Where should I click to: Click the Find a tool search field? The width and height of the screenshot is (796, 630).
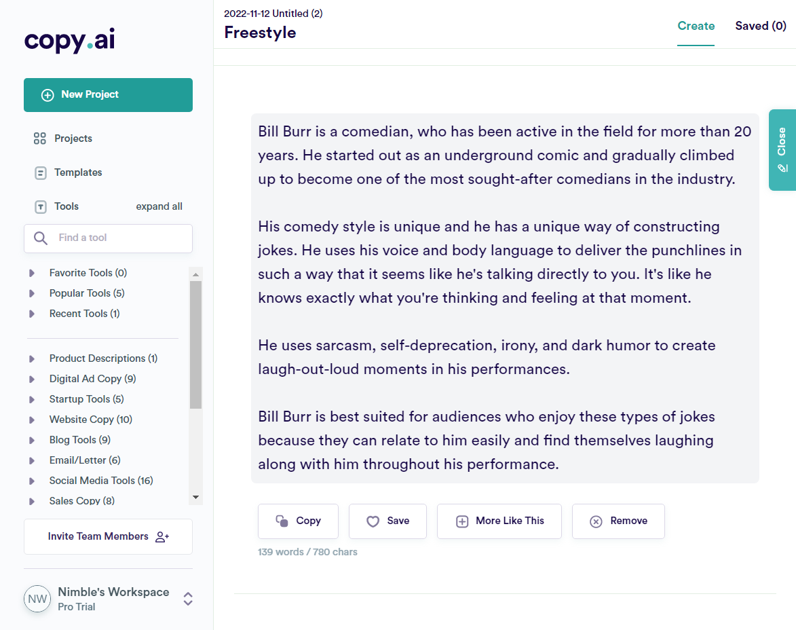pyautogui.click(x=108, y=238)
